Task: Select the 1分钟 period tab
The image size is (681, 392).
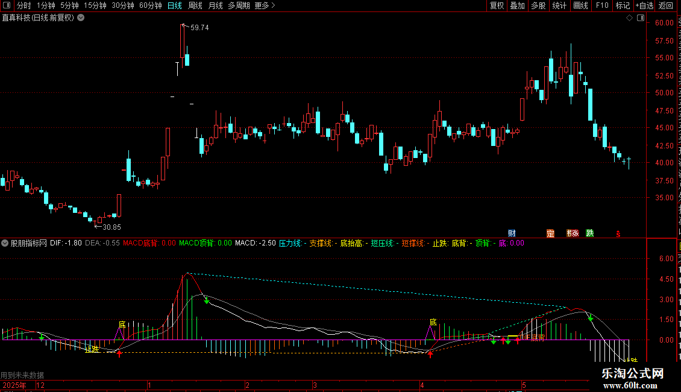Action: tap(46, 5)
